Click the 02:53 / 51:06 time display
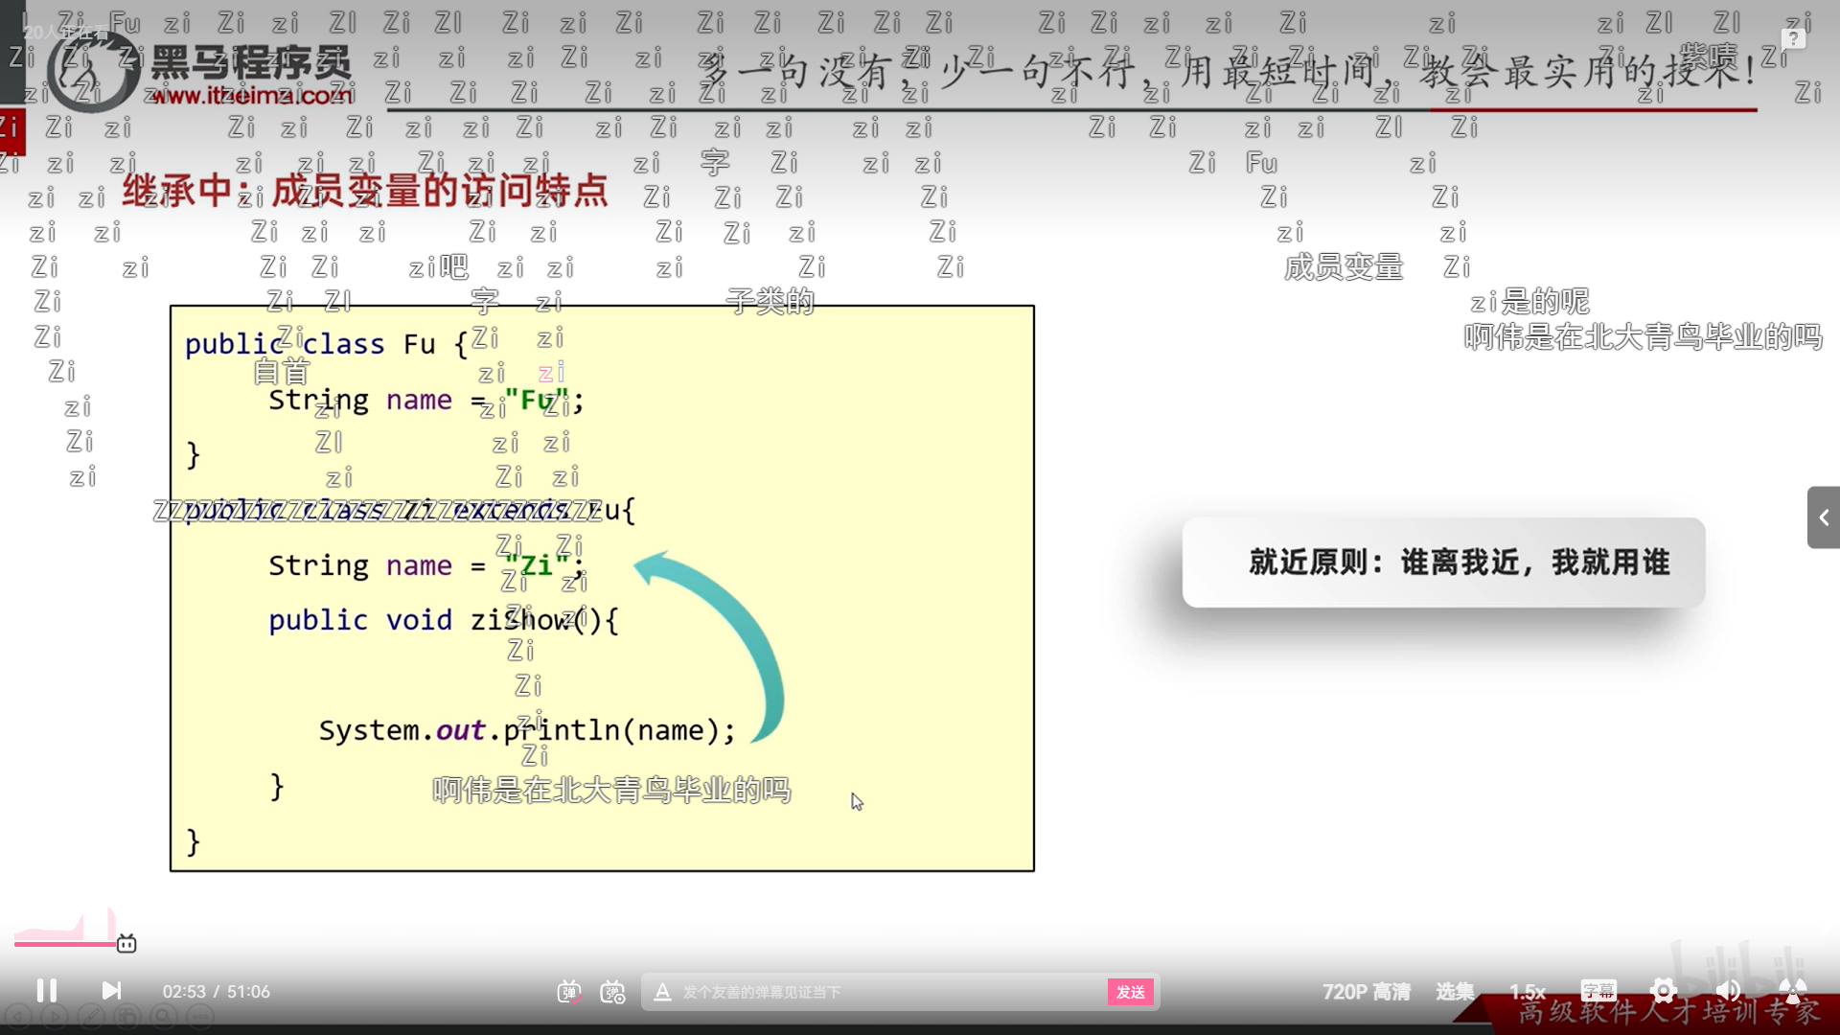 pos(216,992)
